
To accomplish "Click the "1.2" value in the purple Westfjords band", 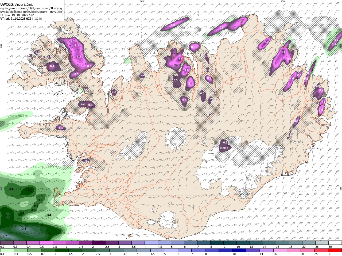I will (79, 57).
